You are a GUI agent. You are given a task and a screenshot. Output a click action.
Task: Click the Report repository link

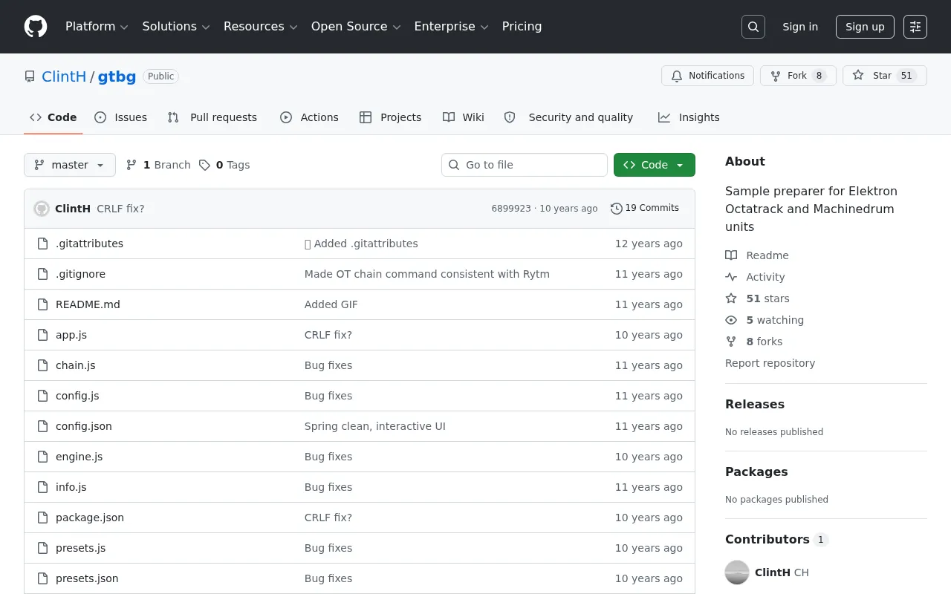[770, 363]
